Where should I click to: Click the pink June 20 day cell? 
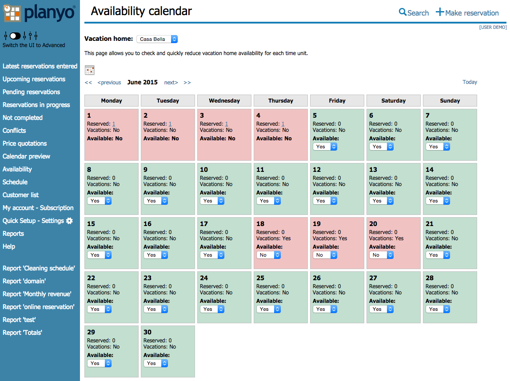393,243
